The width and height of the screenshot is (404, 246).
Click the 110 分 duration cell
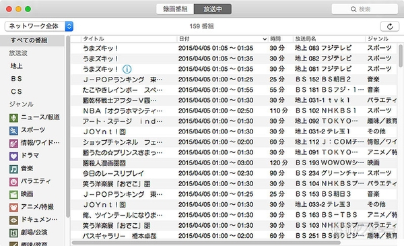[279, 111]
